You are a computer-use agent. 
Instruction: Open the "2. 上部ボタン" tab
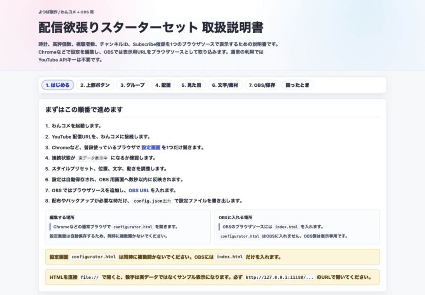(x=95, y=85)
